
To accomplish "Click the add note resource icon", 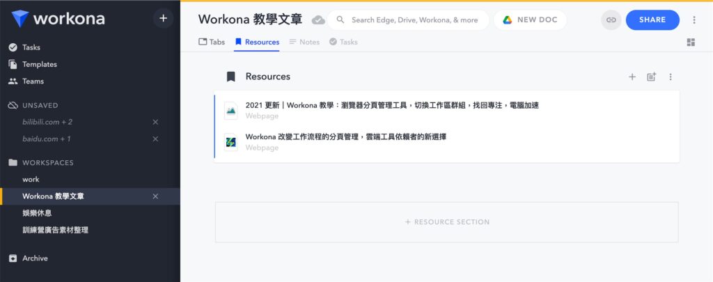I will pos(652,77).
